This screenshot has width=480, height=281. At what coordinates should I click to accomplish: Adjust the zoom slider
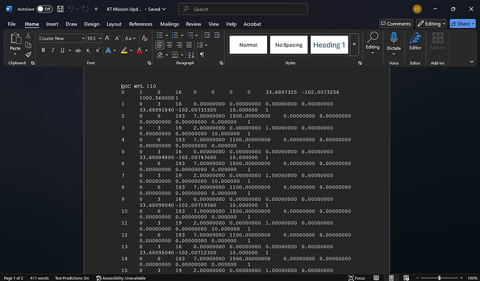coord(439,278)
